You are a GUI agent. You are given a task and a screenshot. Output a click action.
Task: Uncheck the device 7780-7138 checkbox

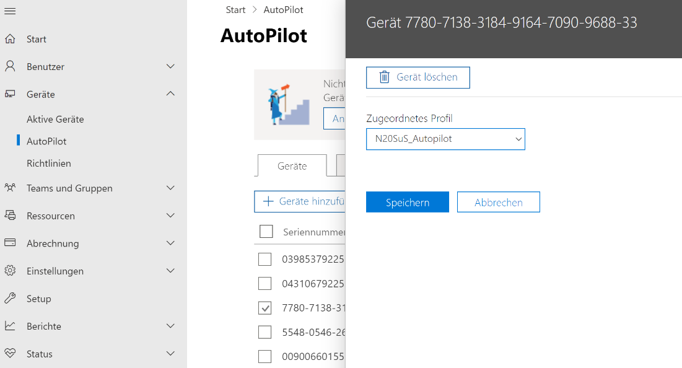click(x=264, y=308)
